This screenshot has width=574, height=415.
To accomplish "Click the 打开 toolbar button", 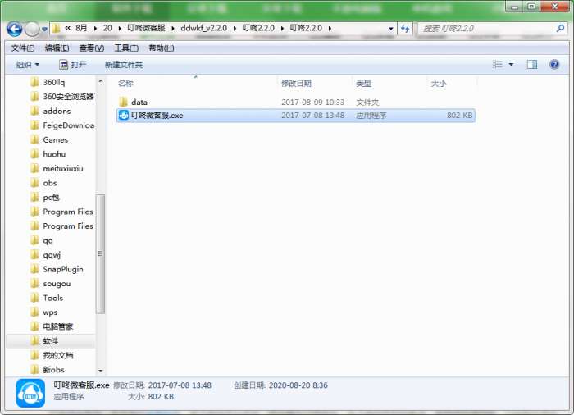I will [73, 65].
